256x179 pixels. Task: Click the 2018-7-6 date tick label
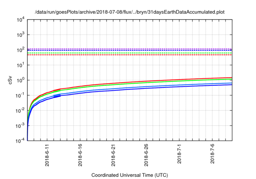point(212,154)
